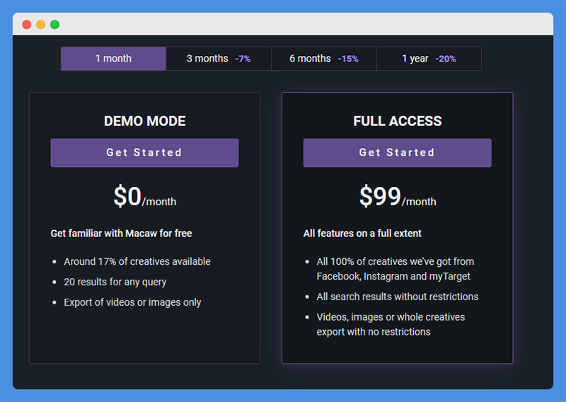Click the red close window dot
566x402 pixels.
pos(26,25)
